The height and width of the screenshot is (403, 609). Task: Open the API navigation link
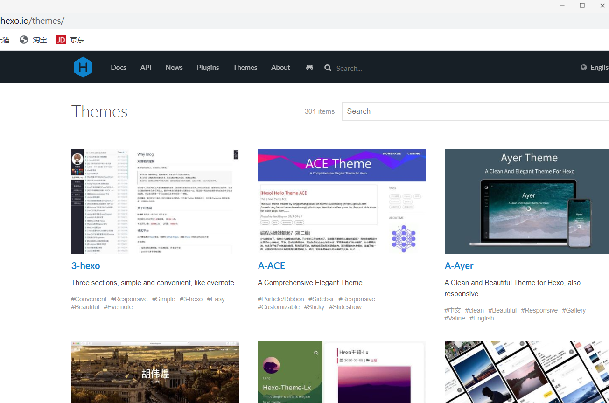coord(146,68)
